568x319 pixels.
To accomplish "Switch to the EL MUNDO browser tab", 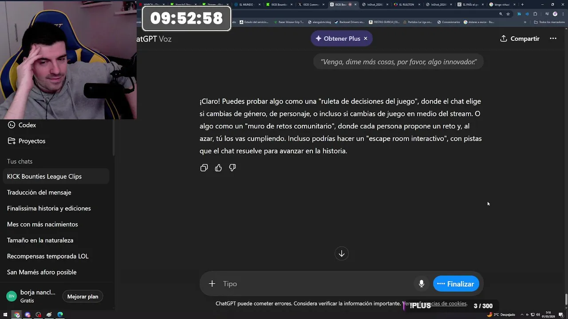I will (x=247, y=4).
